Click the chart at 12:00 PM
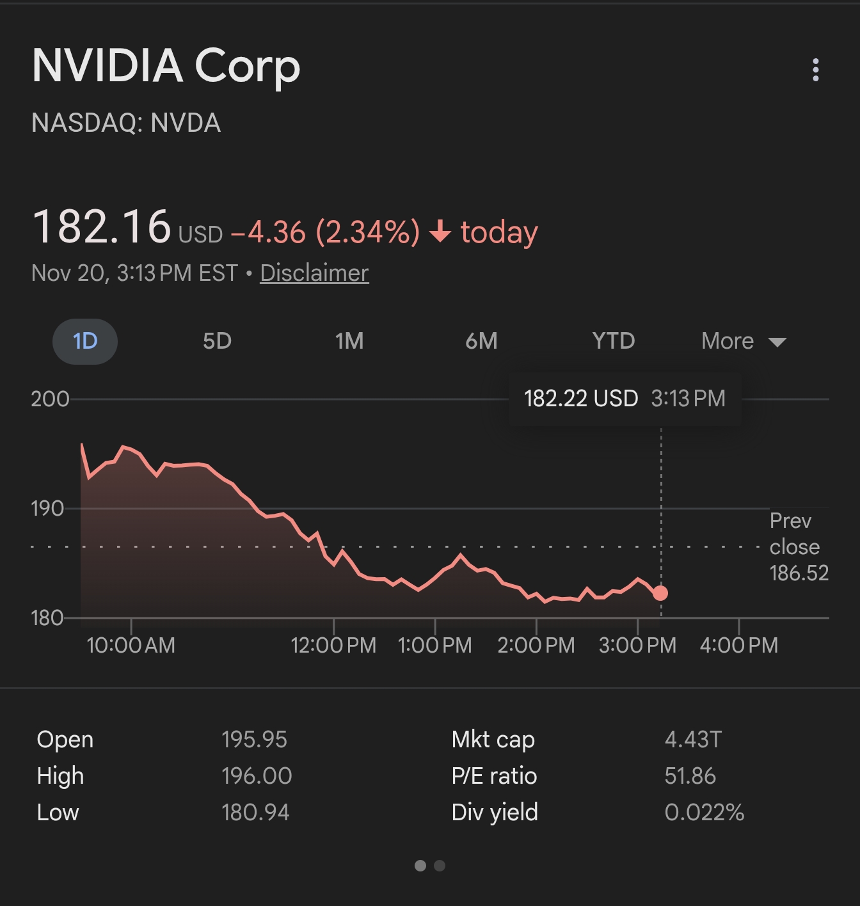 pyautogui.click(x=333, y=576)
